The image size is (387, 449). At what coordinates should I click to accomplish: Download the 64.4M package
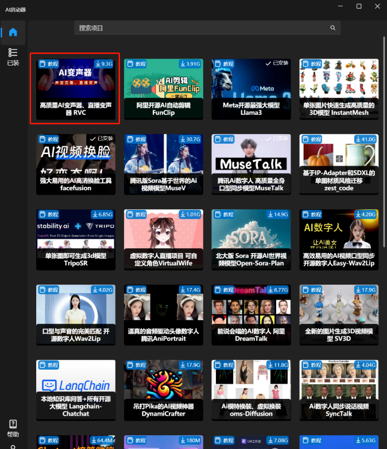[102, 440]
